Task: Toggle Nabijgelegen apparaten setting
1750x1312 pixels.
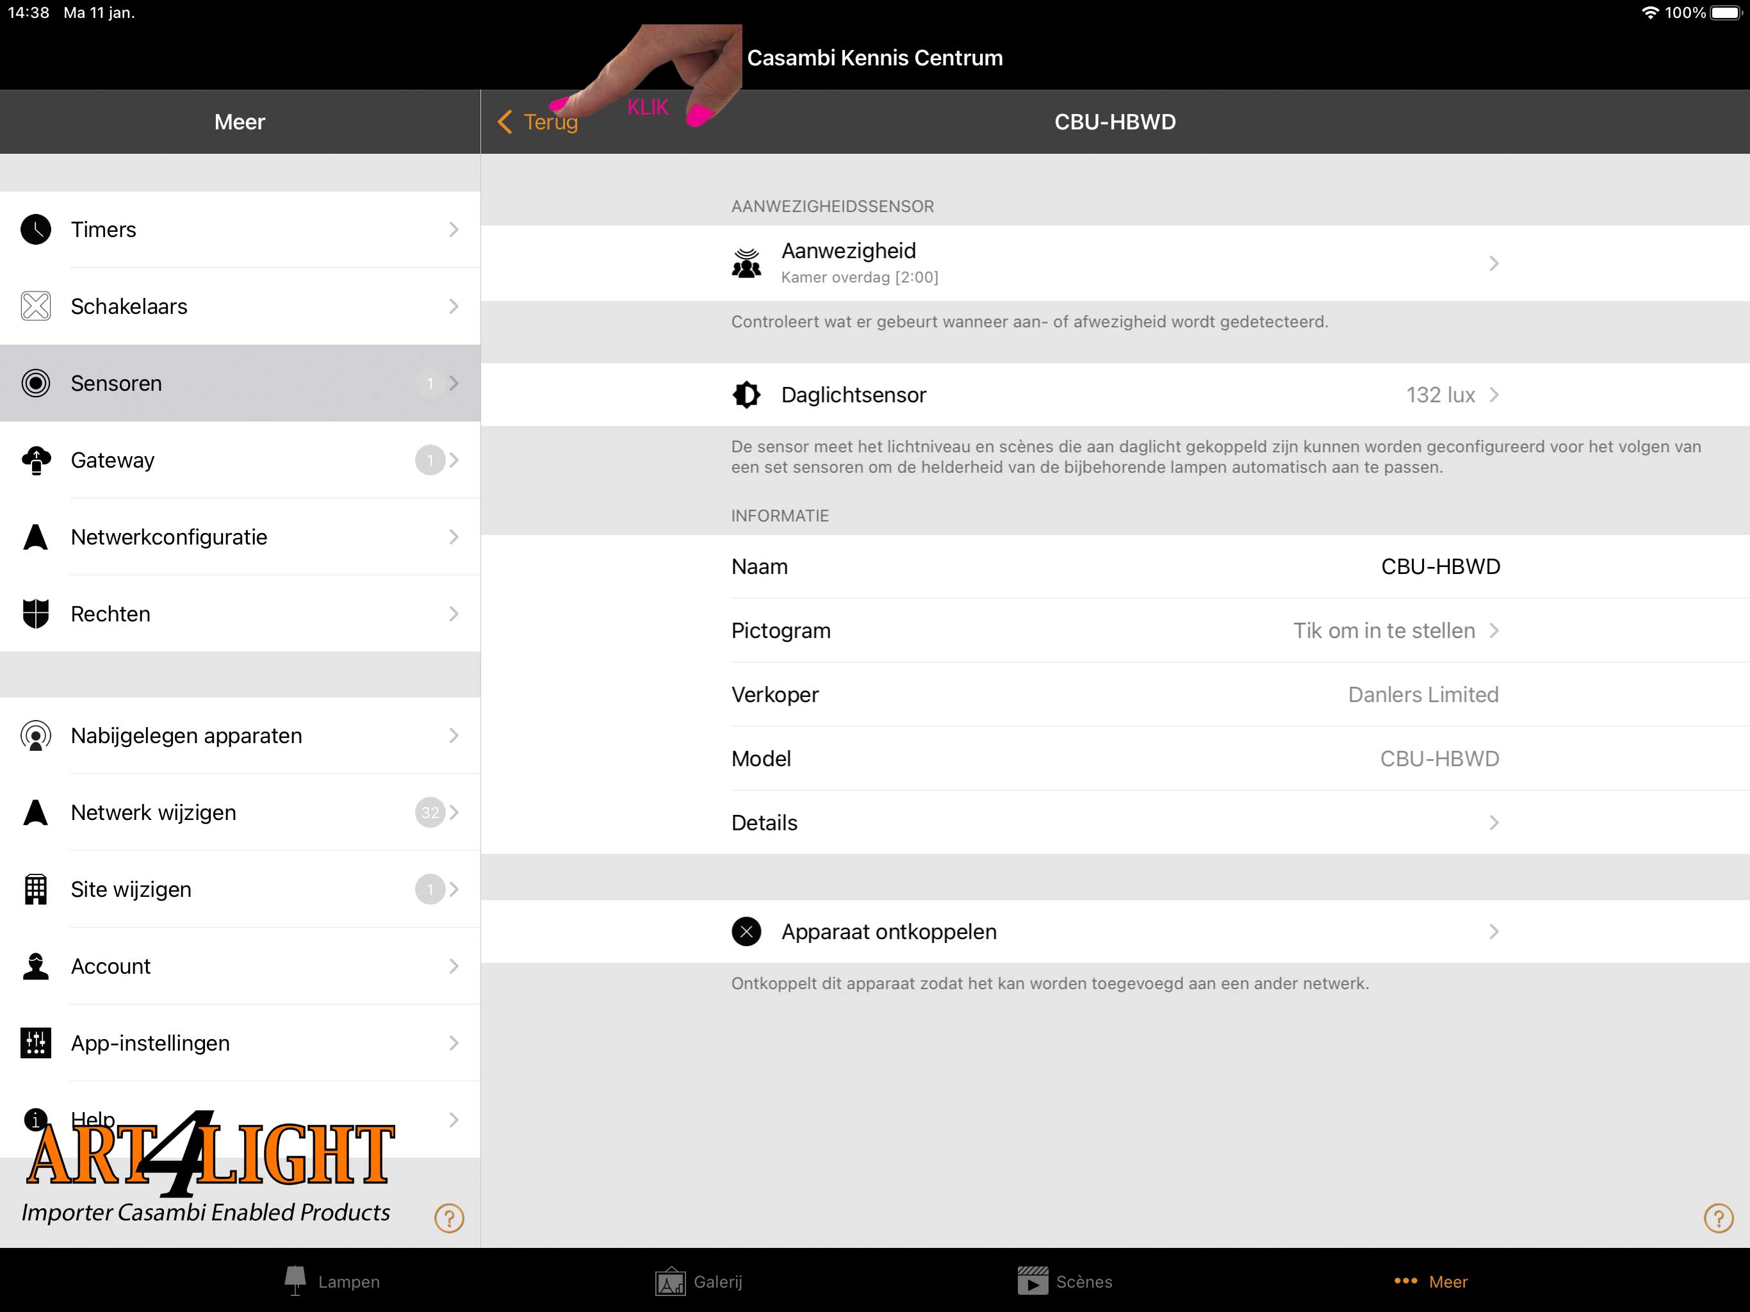Action: click(x=240, y=736)
